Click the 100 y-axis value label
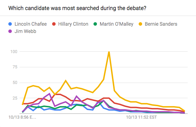 (x=14, y=51)
